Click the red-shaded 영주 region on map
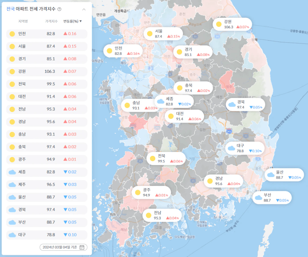 tap(227, 82)
